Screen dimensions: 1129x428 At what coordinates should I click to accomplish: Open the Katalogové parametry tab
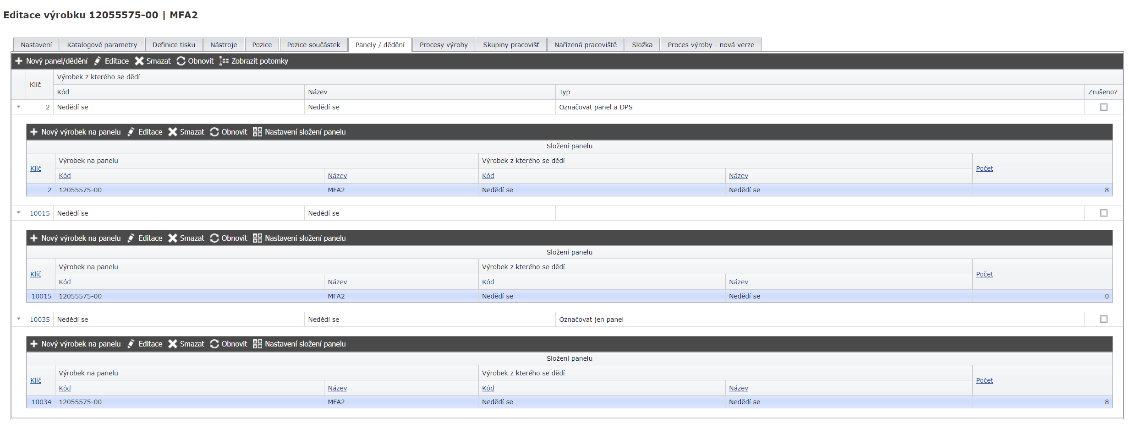point(102,45)
